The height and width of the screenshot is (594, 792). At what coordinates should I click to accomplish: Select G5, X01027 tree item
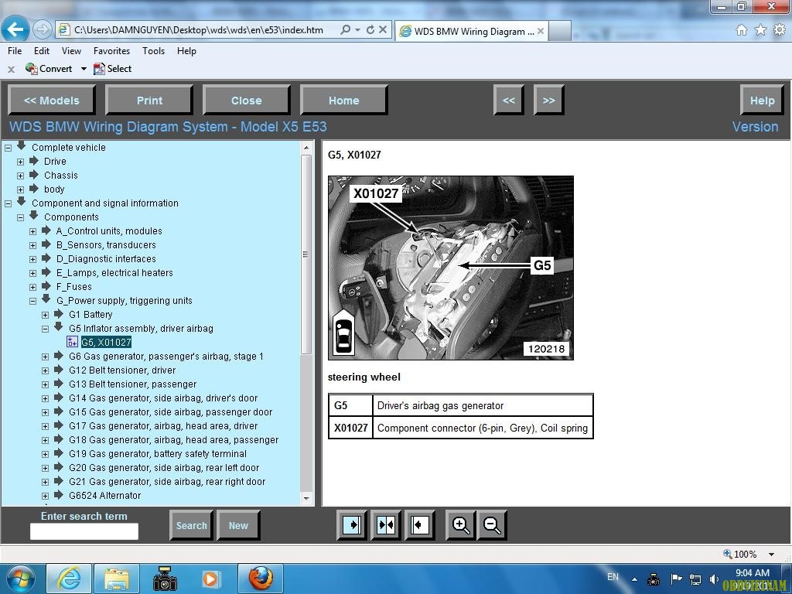pos(106,343)
